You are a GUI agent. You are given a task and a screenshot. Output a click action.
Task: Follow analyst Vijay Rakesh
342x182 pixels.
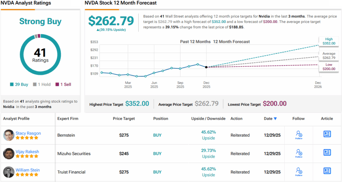(299, 153)
